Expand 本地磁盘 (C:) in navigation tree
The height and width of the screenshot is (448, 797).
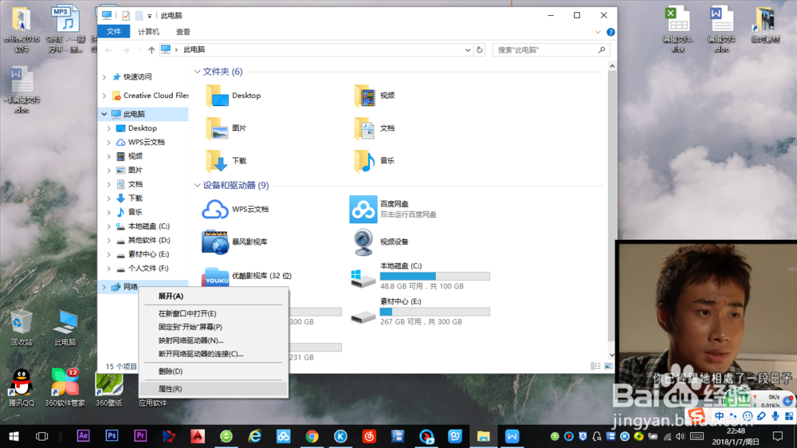(108, 226)
